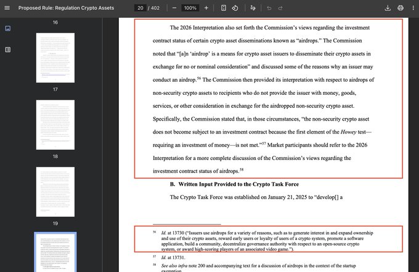Show thumbnails view in sidebar

click(x=8, y=28)
